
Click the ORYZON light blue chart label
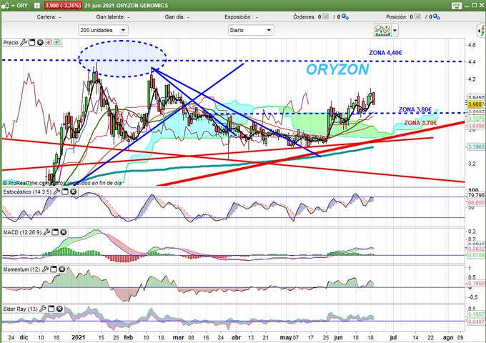click(x=337, y=69)
